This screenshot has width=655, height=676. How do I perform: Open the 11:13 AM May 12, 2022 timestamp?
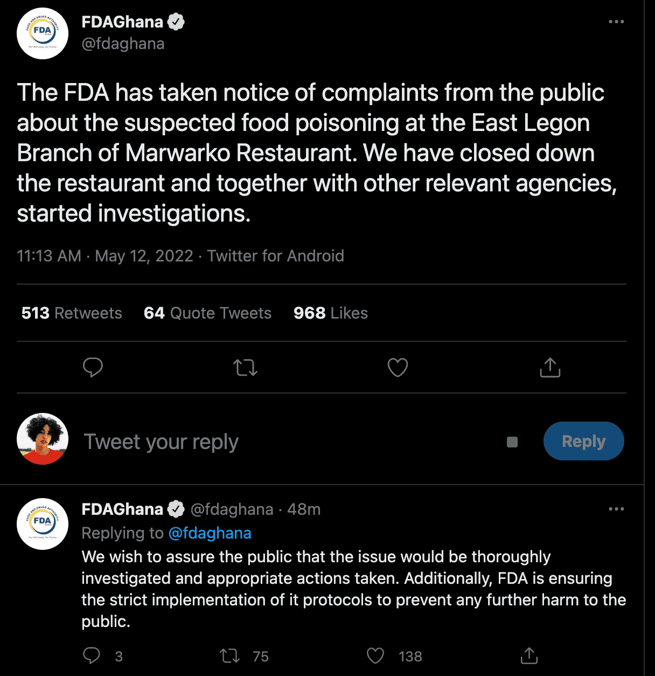105,256
